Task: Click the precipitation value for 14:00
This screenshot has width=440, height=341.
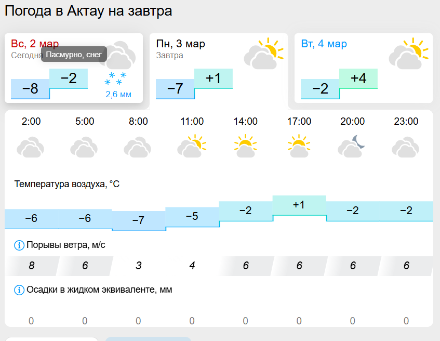Action: pyautogui.click(x=245, y=321)
